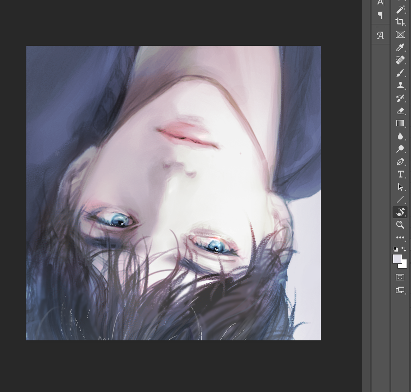Select the Eraser tool
411x392 pixels.
pyautogui.click(x=400, y=111)
